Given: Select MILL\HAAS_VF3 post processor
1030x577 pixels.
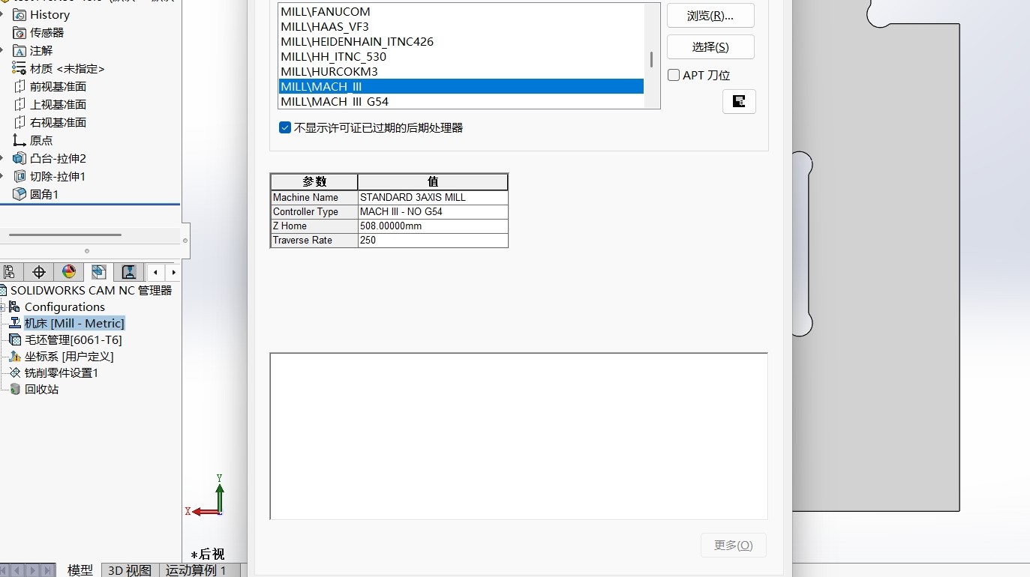Looking at the screenshot, I should tap(461, 26).
